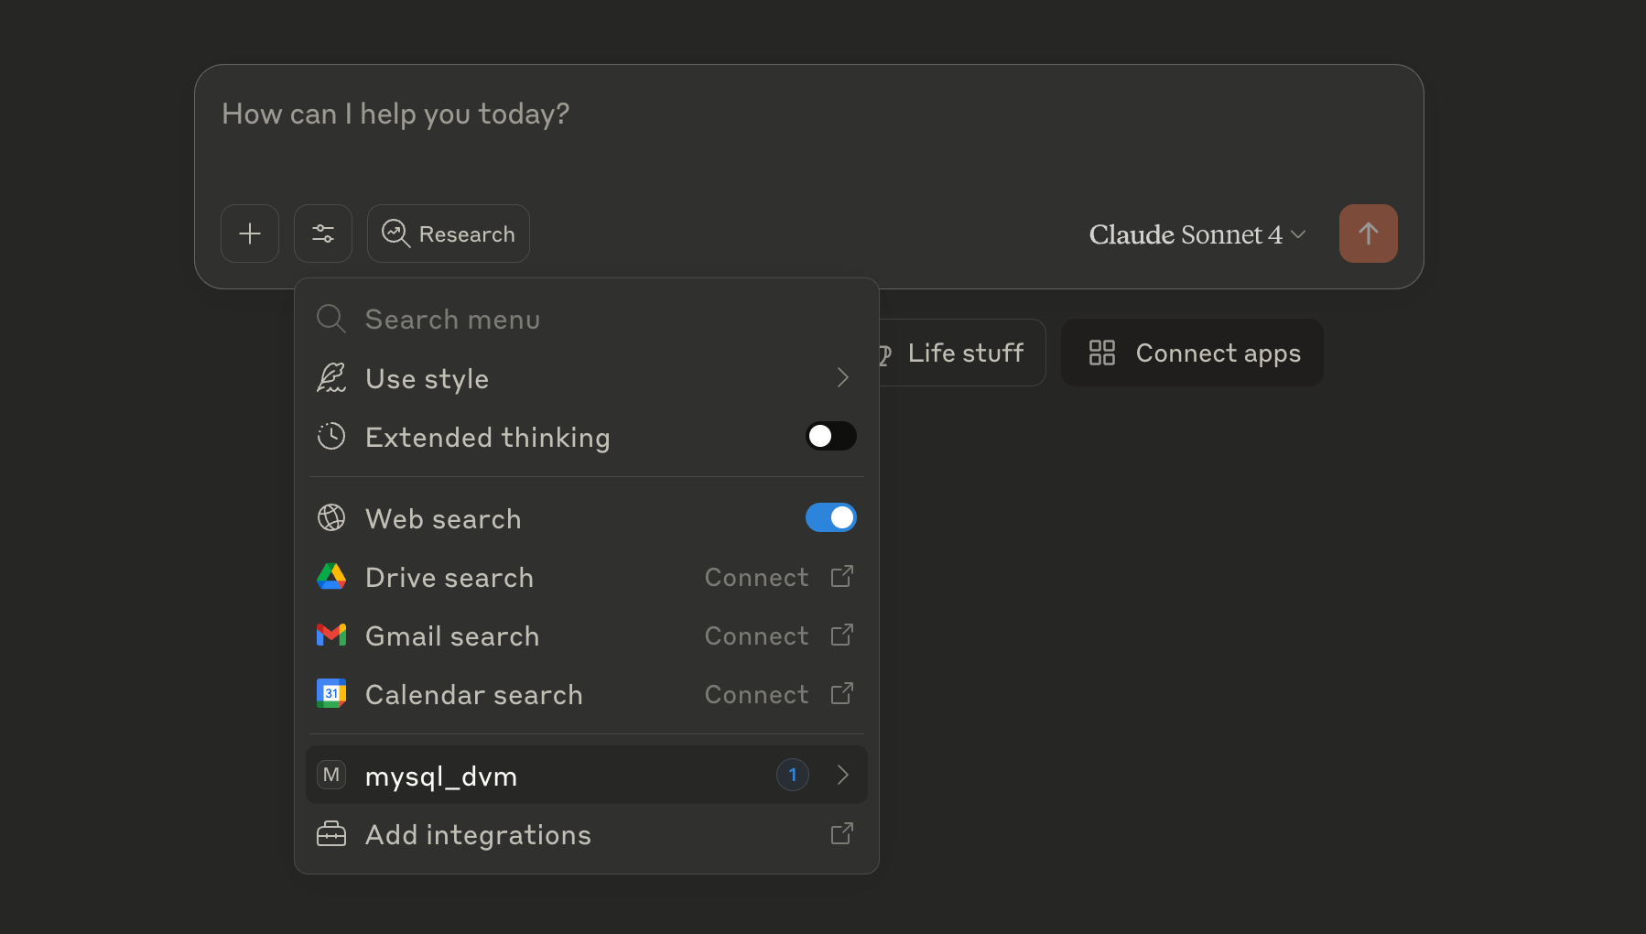This screenshot has height=934, width=1646.
Task: Connect Calendar search
Action: click(757, 695)
